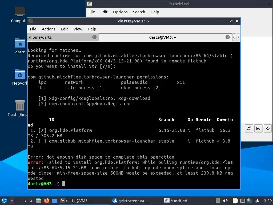273x205 pixels.
Task: Open the terminal File menu
Action: pyautogui.click(x=33, y=29)
